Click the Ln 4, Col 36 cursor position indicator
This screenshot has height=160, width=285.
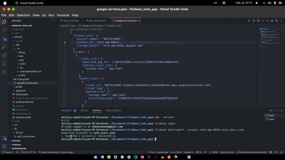tap(176, 152)
